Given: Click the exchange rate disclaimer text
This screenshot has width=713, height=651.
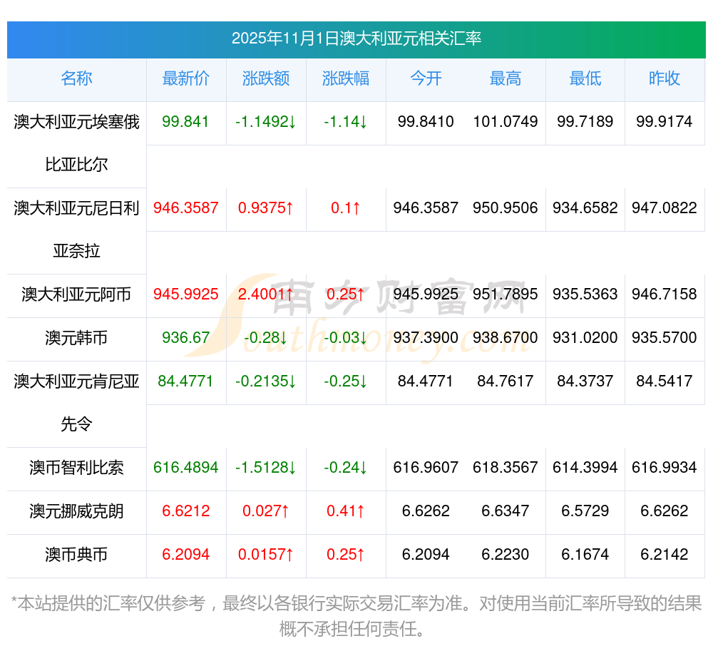Looking at the screenshot, I should coord(356,616).
